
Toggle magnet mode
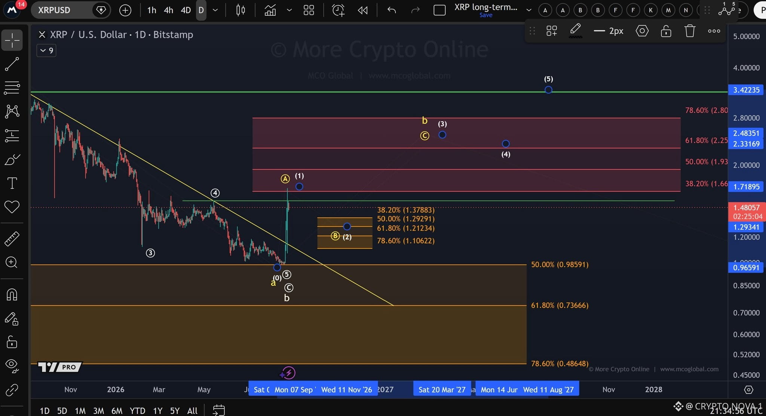click(12, 295)
